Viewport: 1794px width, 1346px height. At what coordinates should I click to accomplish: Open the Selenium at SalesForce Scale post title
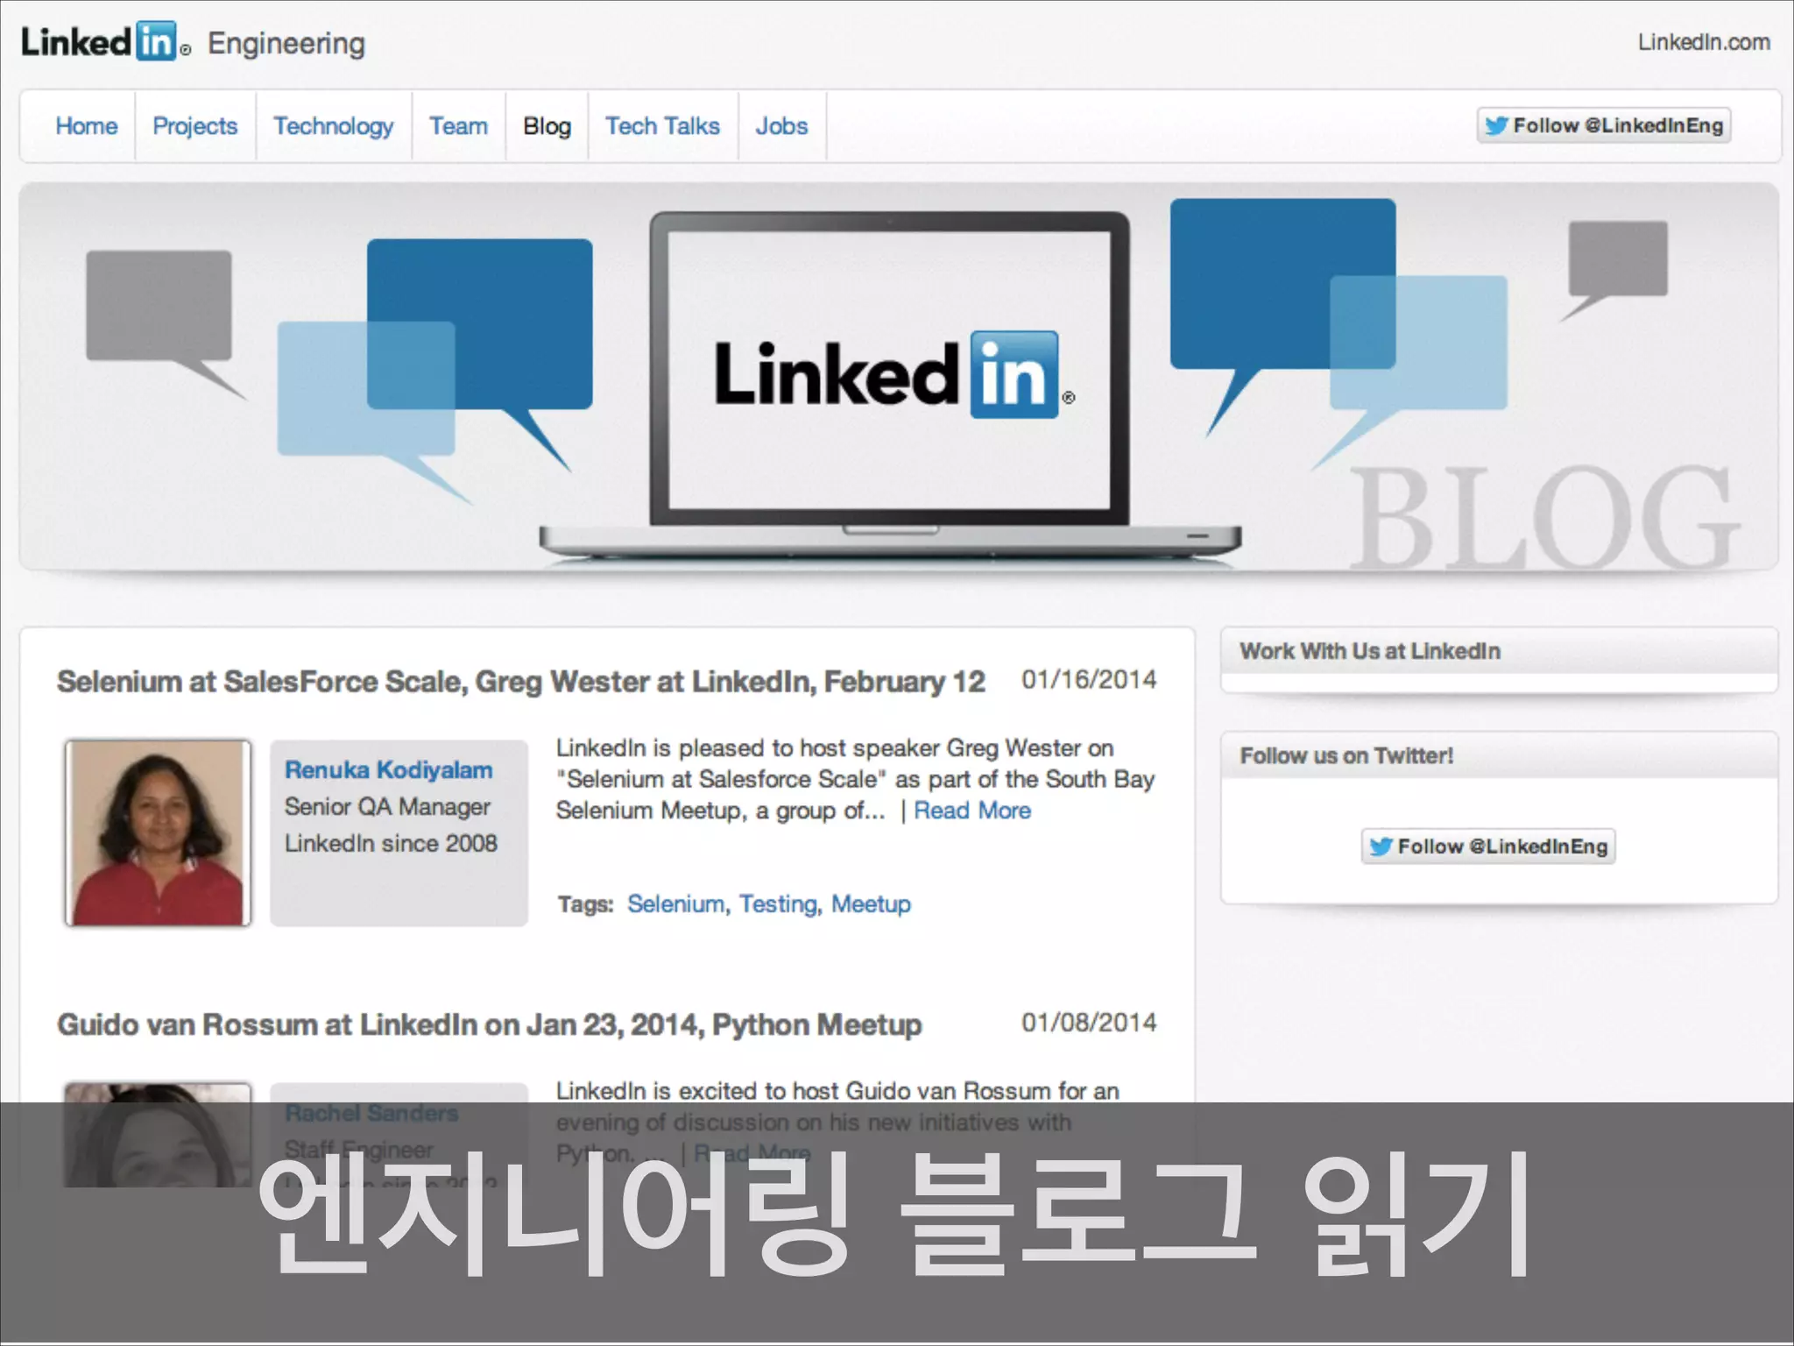520,682
